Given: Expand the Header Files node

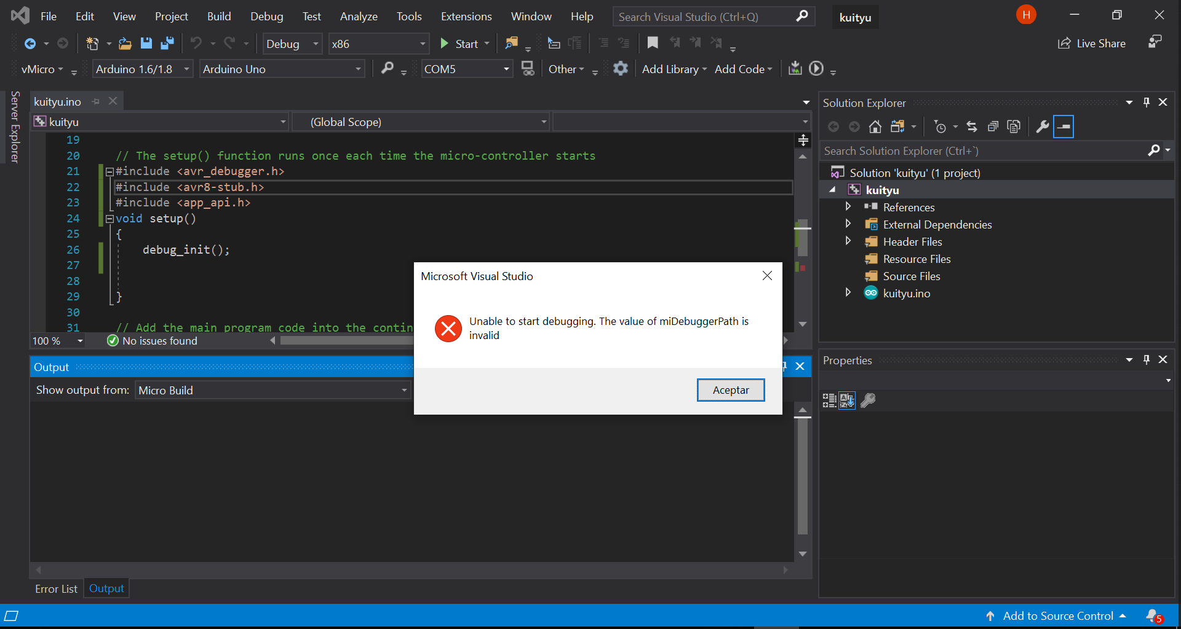Looking at the screenshot, I should (848, 241).
